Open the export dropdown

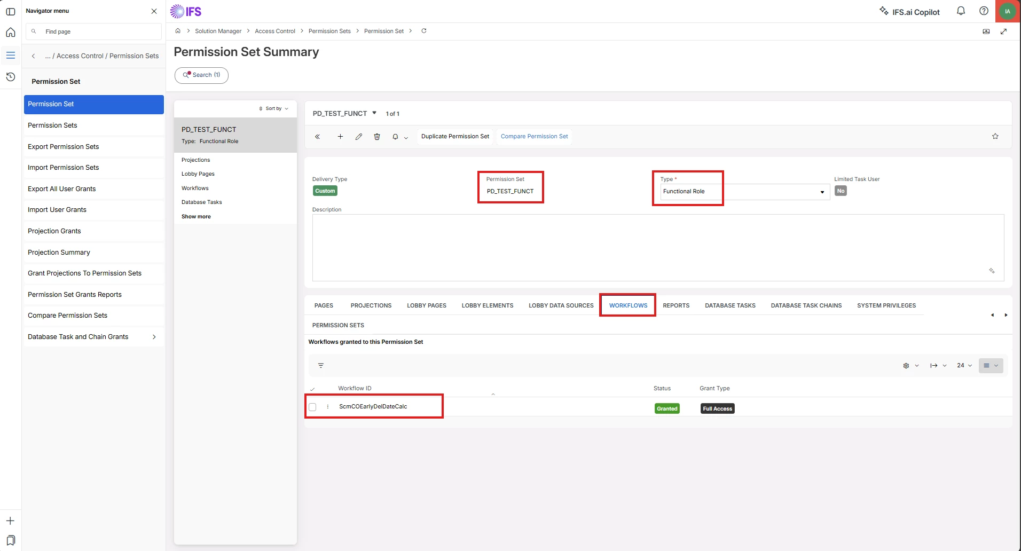click(938, 366)
